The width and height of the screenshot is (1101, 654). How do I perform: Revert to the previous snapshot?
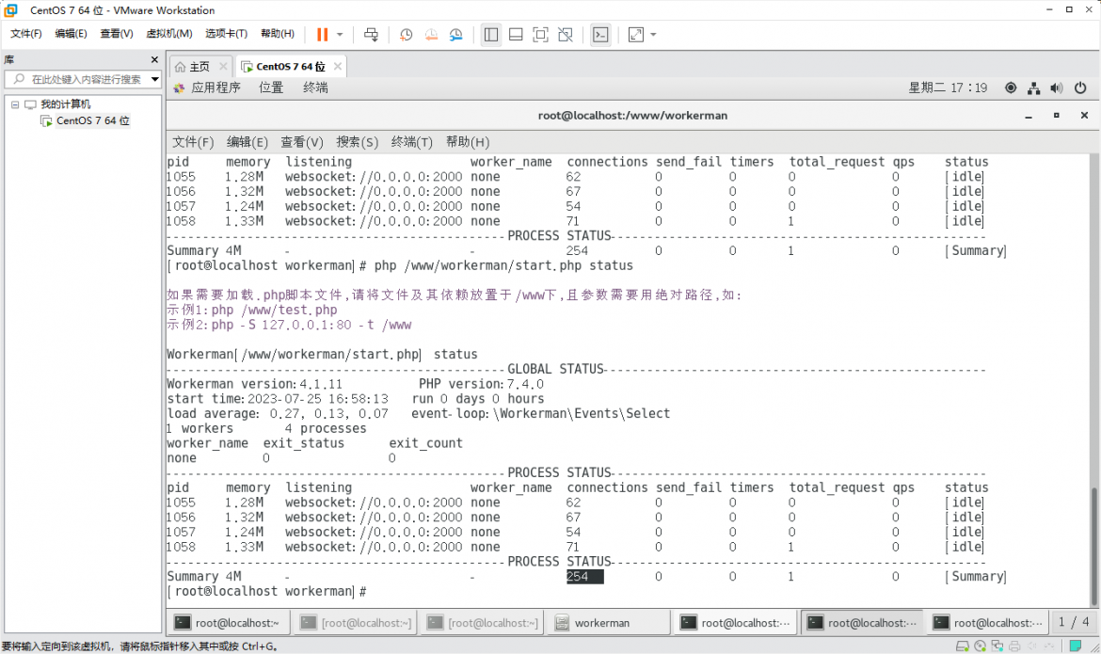click(x=431, y=35)
